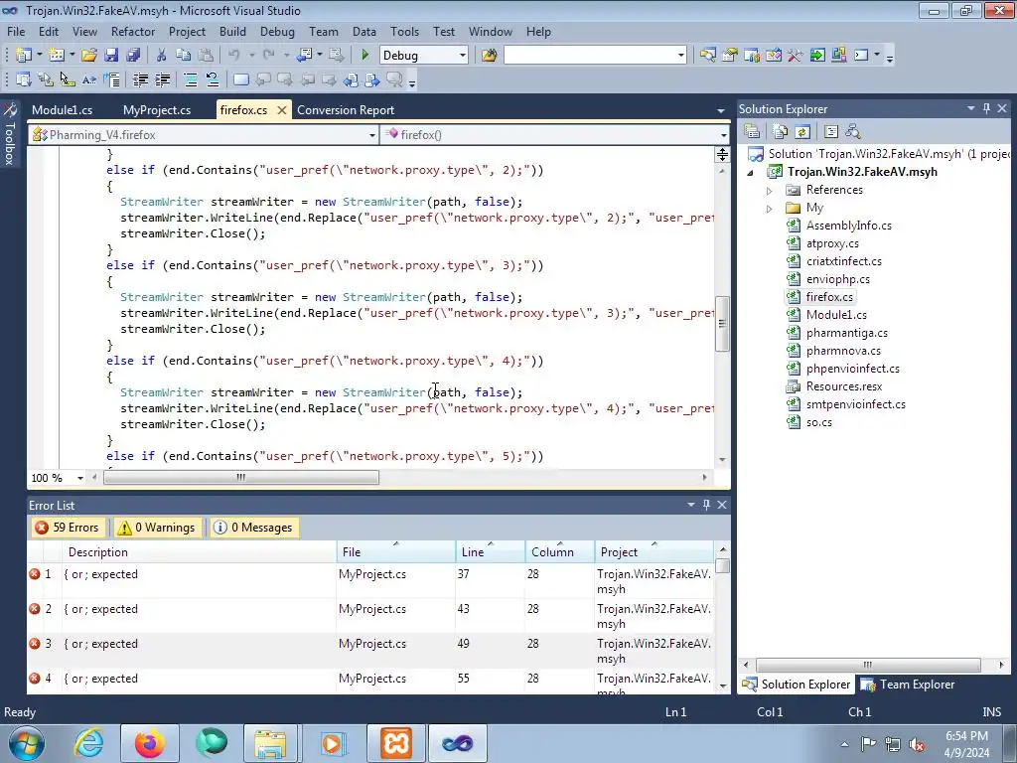This screenshot has height=763, width=1017.
Task: Toggle a bookmark on the current line
Action: click(x=240, y=79)
